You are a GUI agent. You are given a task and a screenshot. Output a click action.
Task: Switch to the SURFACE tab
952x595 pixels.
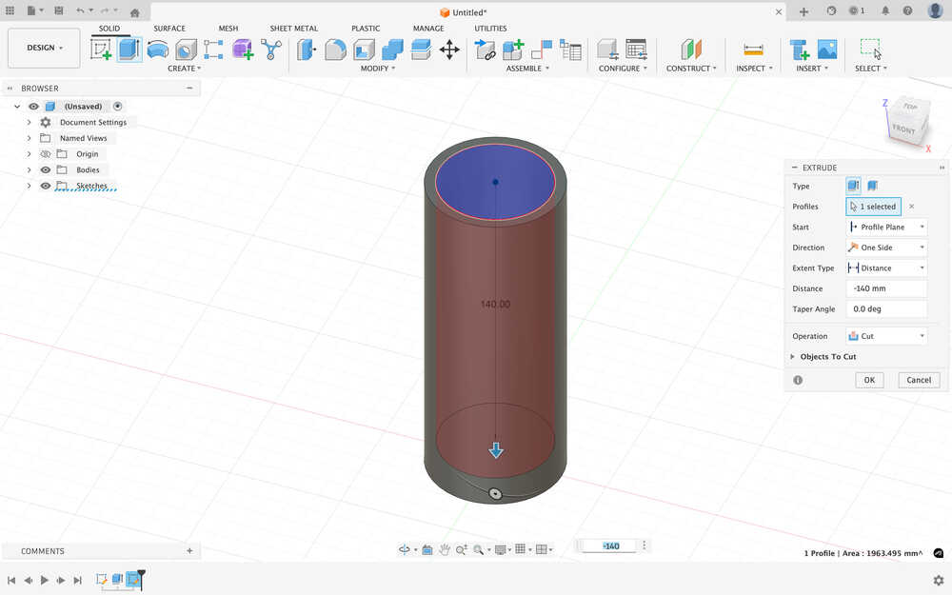point(169,29)
